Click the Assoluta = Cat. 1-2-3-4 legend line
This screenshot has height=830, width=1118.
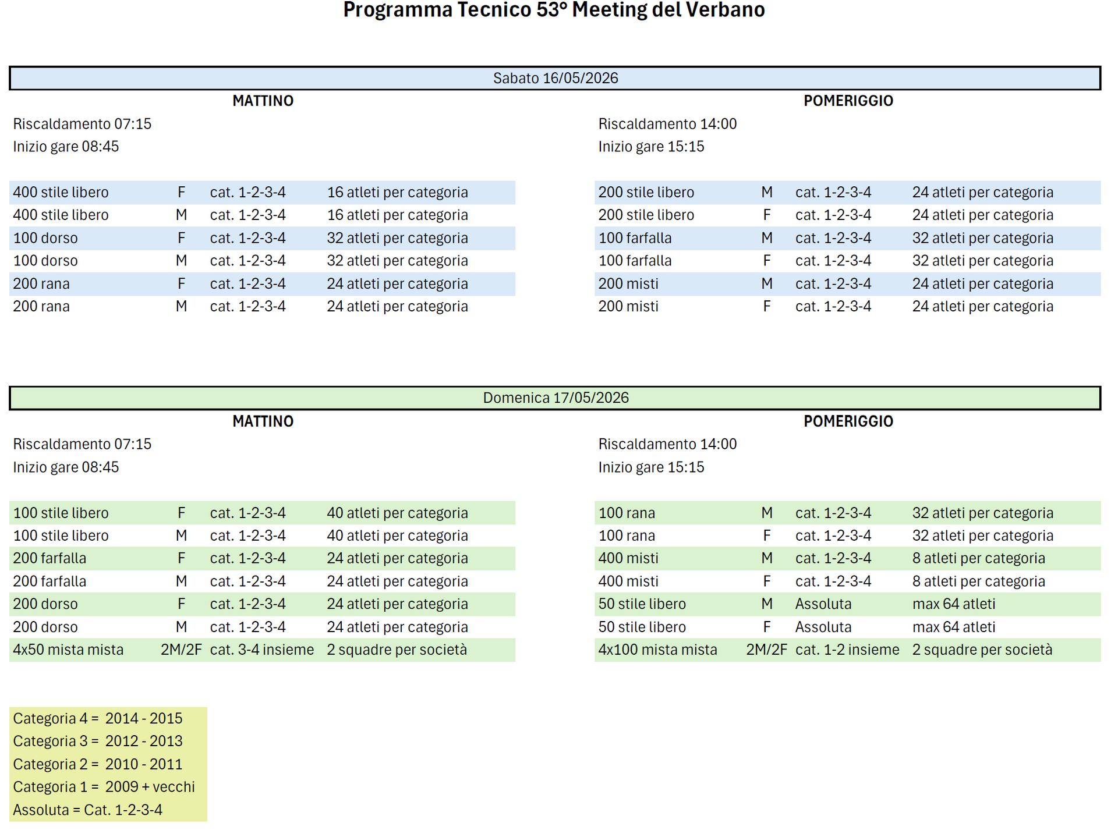tap(87, 810)
